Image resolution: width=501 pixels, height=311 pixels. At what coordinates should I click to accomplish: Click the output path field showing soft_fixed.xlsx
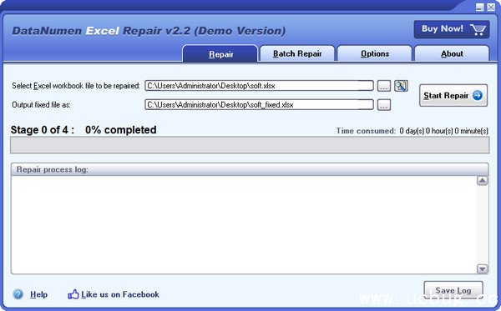coord(259,105)
